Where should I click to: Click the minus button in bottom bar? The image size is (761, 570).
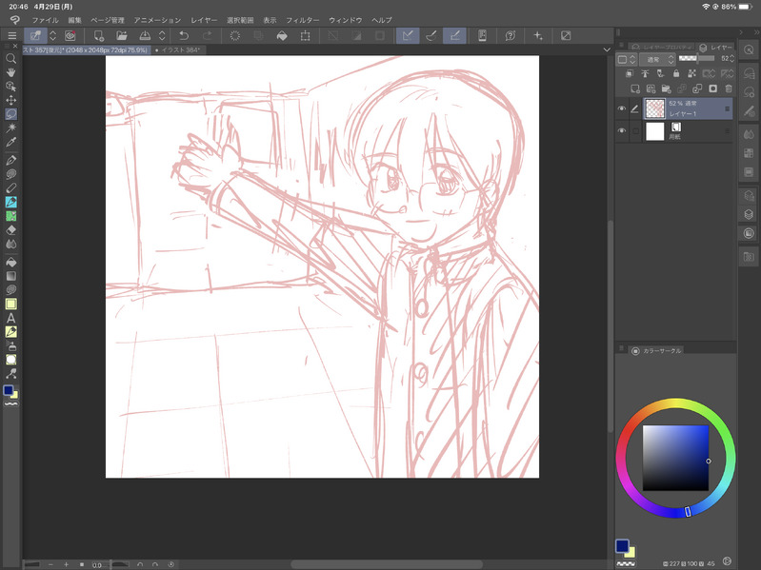[50, 564]
